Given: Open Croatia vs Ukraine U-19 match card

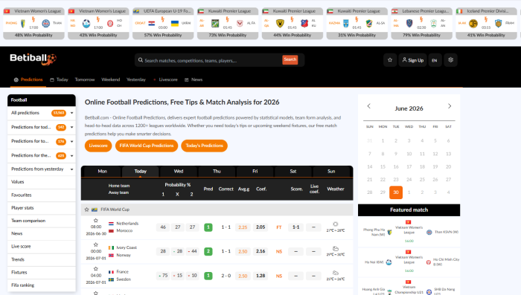Looking at the screenshot, I should click(163, 23).
